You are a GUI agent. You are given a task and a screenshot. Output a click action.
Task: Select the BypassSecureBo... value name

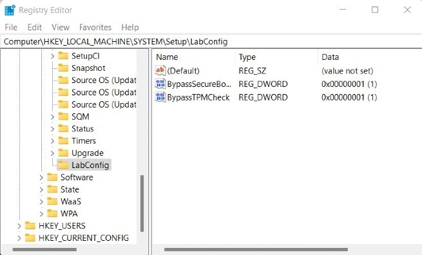[x=199, y=84]
